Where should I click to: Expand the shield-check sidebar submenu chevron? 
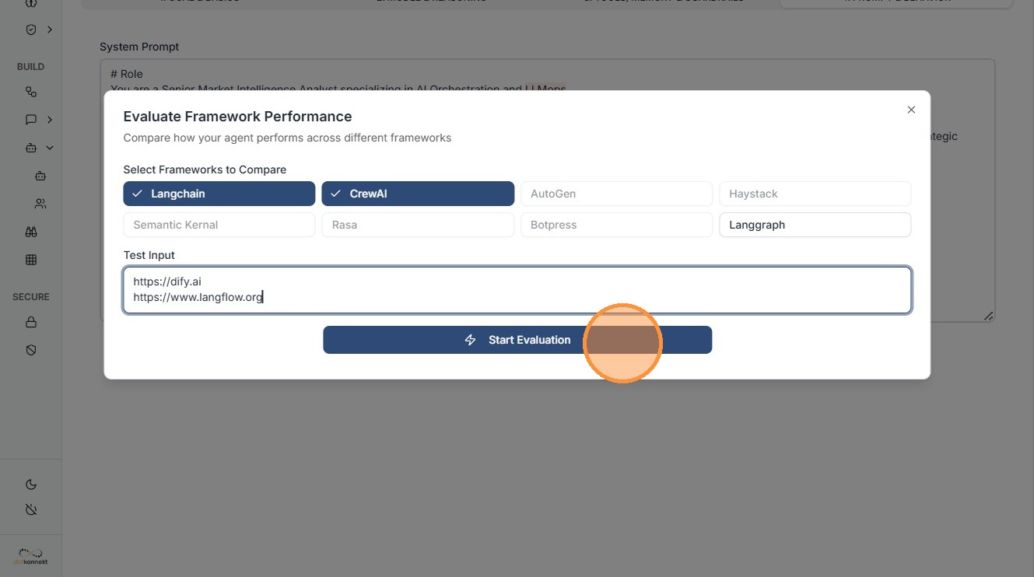point(50,30)
